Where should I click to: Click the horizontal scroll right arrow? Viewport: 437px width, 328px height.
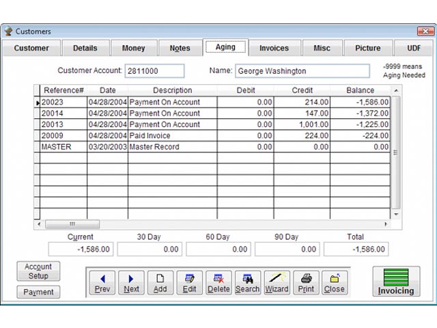point(386,224)
